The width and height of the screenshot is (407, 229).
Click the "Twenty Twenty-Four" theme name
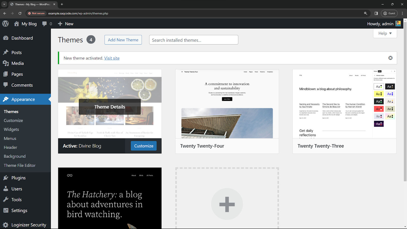[202, 146]
